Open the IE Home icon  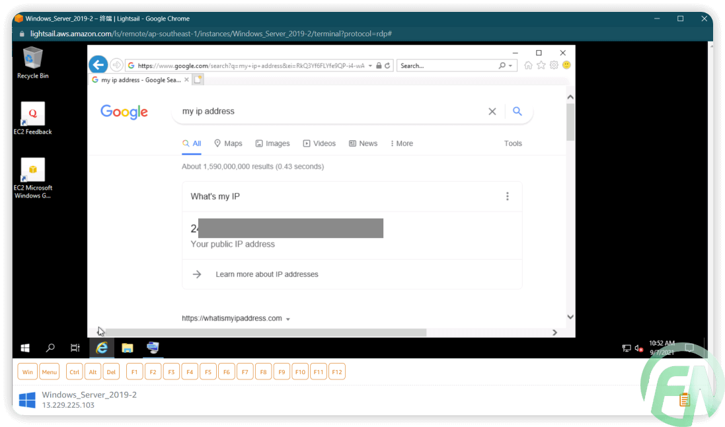point(528,65)
